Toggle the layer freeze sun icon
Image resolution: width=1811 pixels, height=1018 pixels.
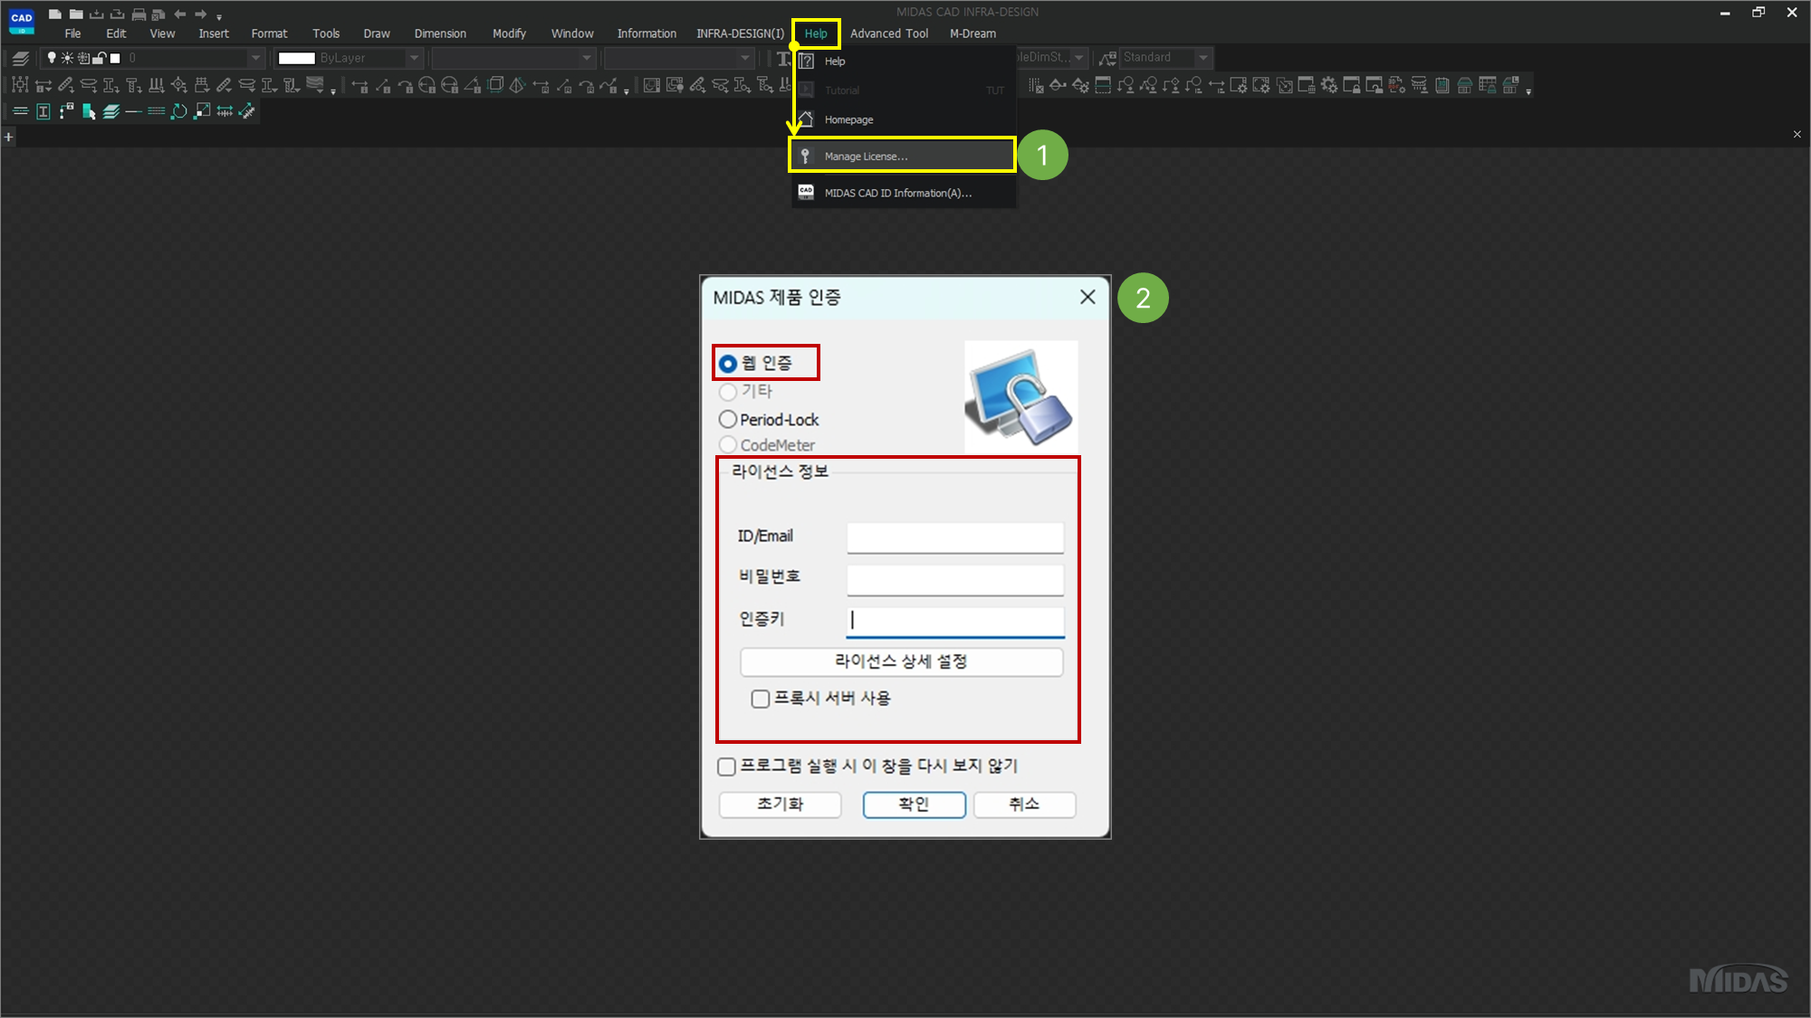[67, 58]
